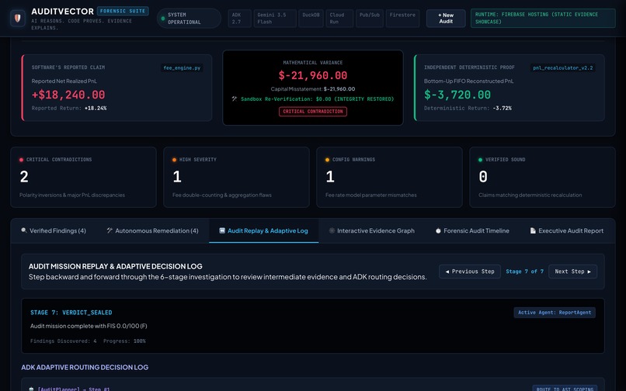Go to the Previous Step

pyautogui.click(x=469, y=272)
